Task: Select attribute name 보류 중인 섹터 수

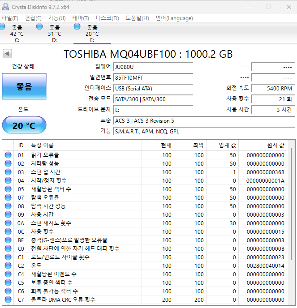Action: (x=52, y=282)
